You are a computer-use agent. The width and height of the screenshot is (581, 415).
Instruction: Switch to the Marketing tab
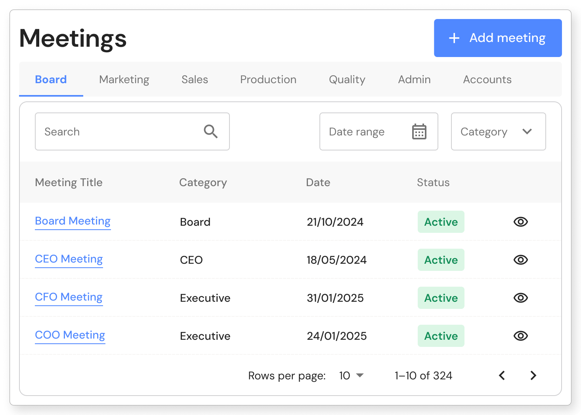tap(124, 80)
